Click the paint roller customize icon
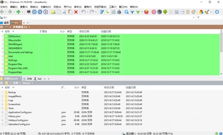 tap(207, 12)
